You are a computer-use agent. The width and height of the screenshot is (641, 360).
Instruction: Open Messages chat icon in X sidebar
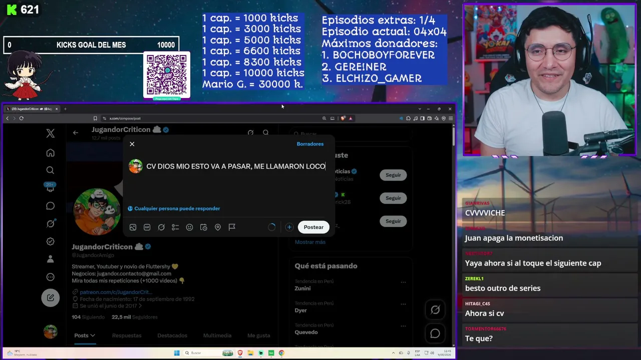[x=50, y=206]
